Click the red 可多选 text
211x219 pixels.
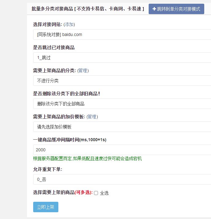[x=84, y=192]
